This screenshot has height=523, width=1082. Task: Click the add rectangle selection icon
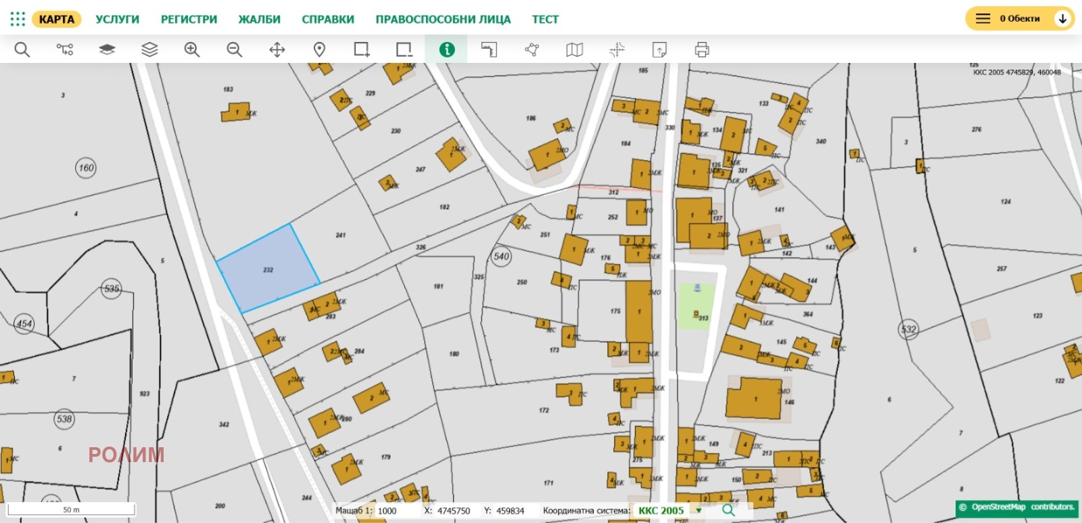pyautogui.click(x=362, y=49)
